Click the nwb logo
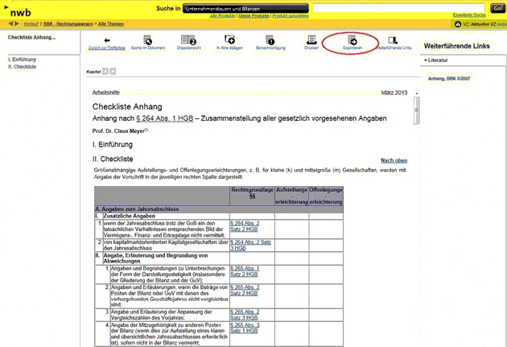507x347 pixels. coord(20,11)
